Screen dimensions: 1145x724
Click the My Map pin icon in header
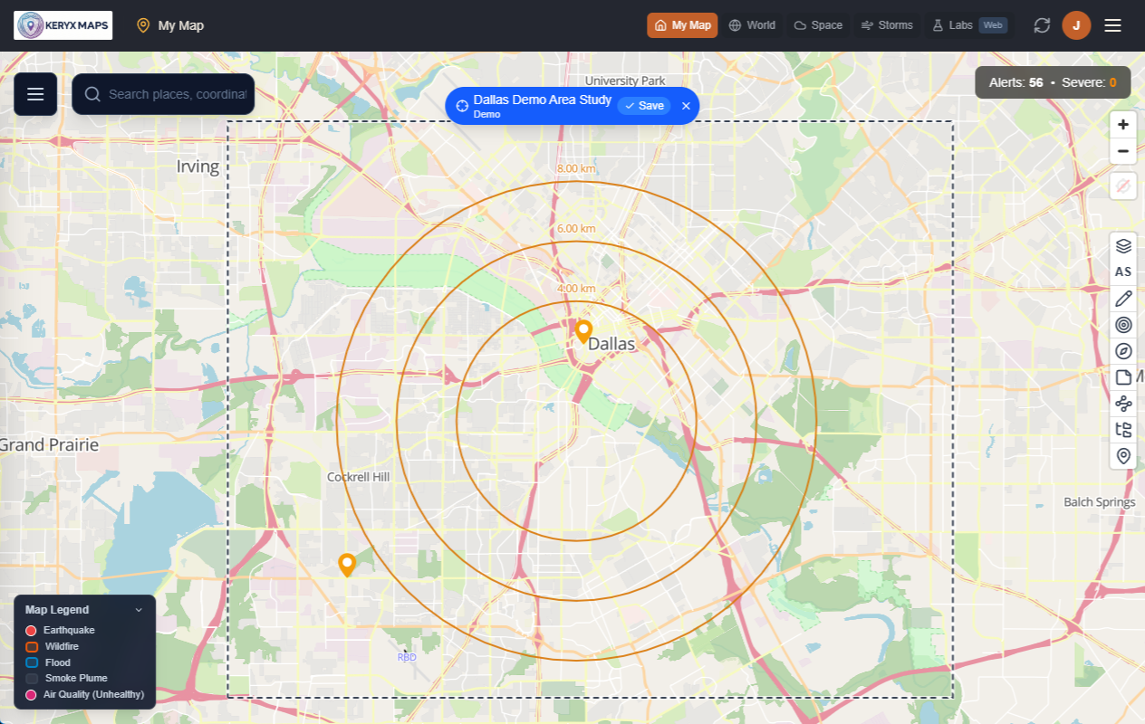142,25
